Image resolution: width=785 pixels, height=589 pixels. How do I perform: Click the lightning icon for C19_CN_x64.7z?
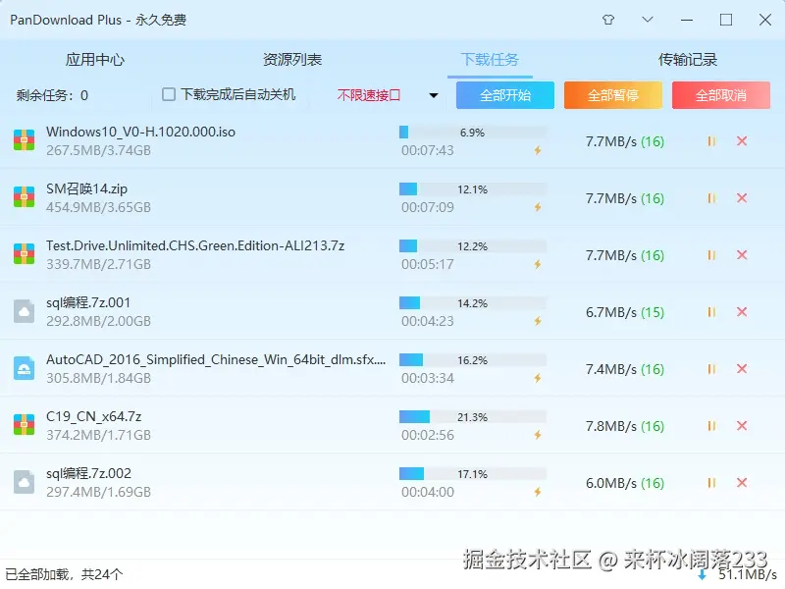(x=538, y=435)
